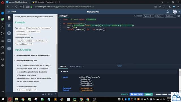Screen dimensions: 181x102
Task: Send page to My Flow from address bar
Action: point(160,7)
